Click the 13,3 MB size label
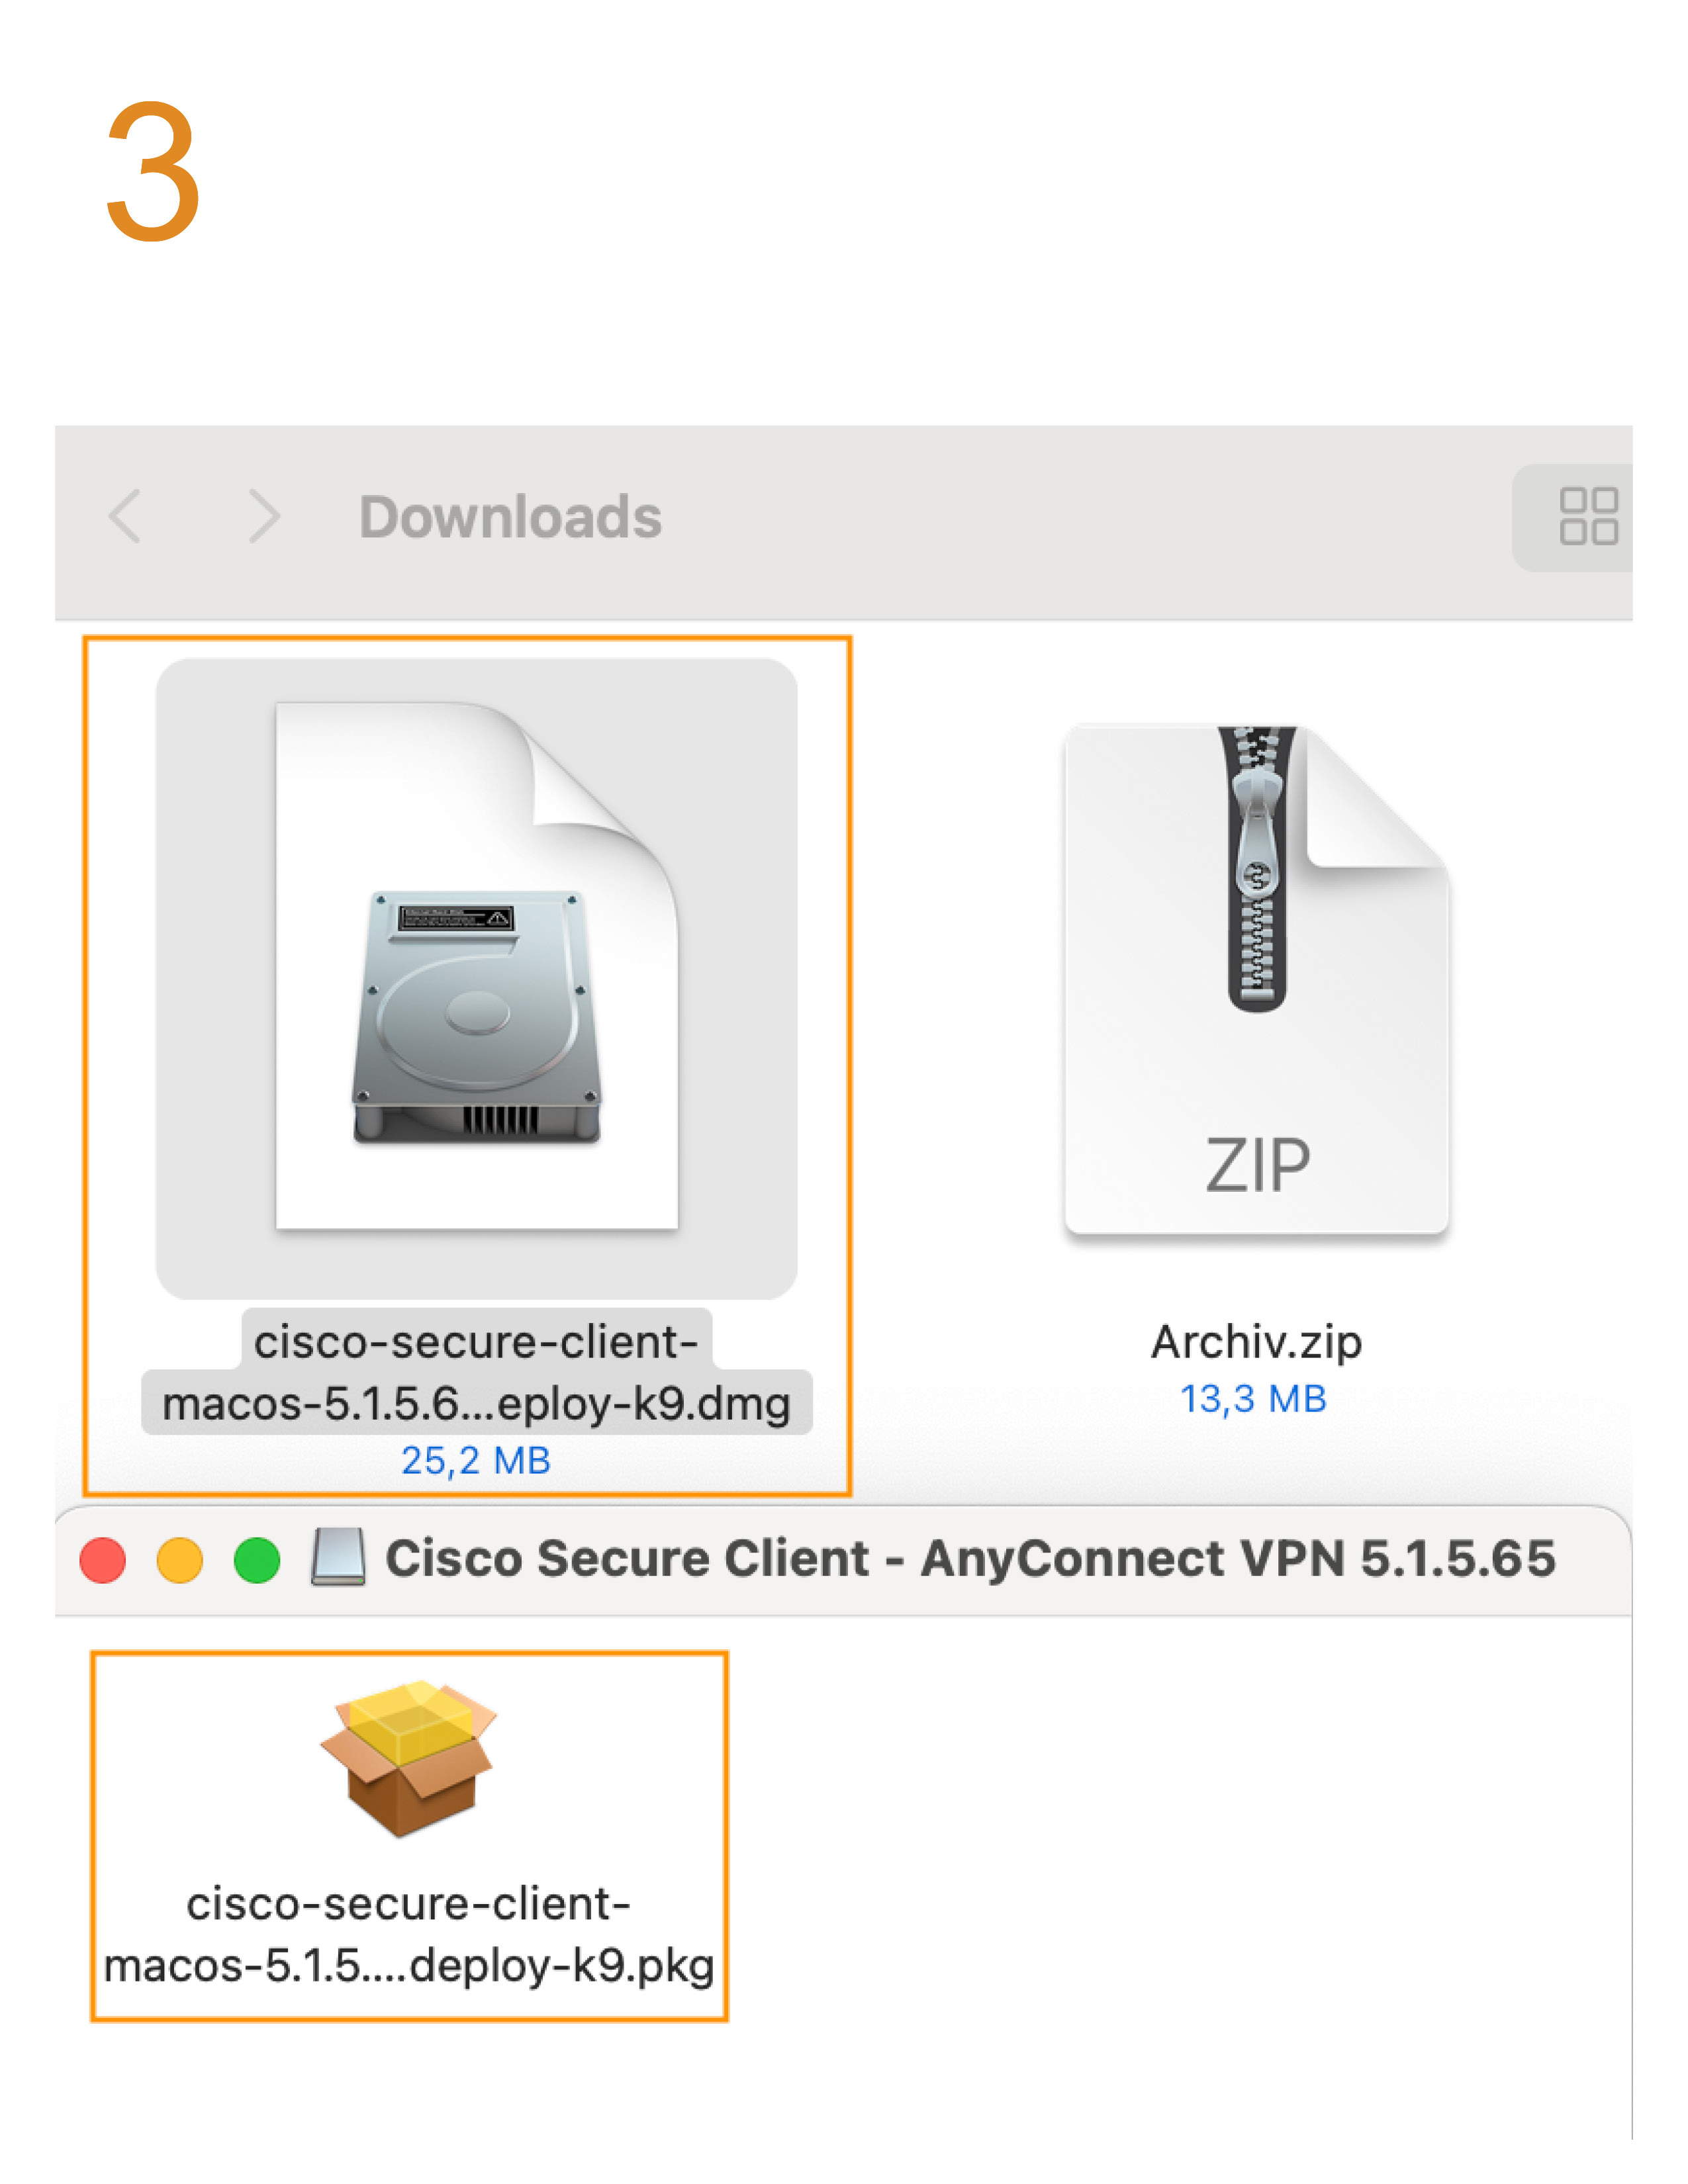The image size is (1688, 2184). (x=1253, y=1399)
